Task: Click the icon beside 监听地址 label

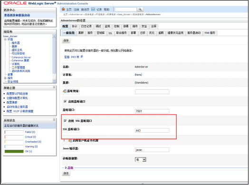Action: coord(65,91)
